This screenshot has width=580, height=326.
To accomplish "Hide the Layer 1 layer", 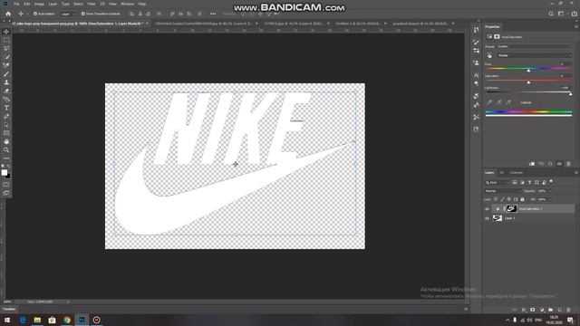I will point(487,218).
